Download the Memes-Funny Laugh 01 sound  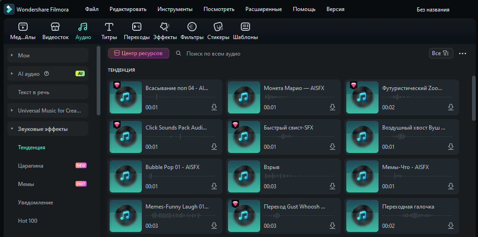point(214,226)
